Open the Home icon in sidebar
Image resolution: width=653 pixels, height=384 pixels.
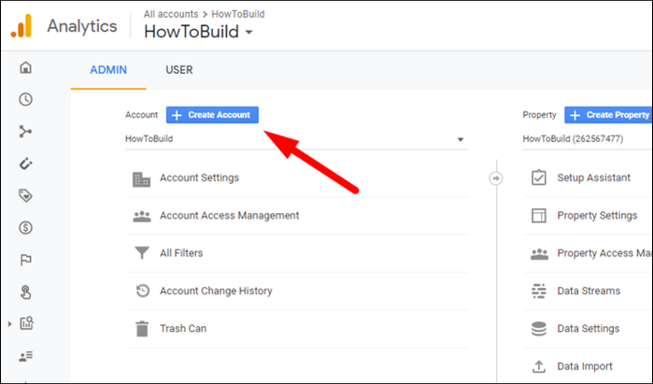26,67
